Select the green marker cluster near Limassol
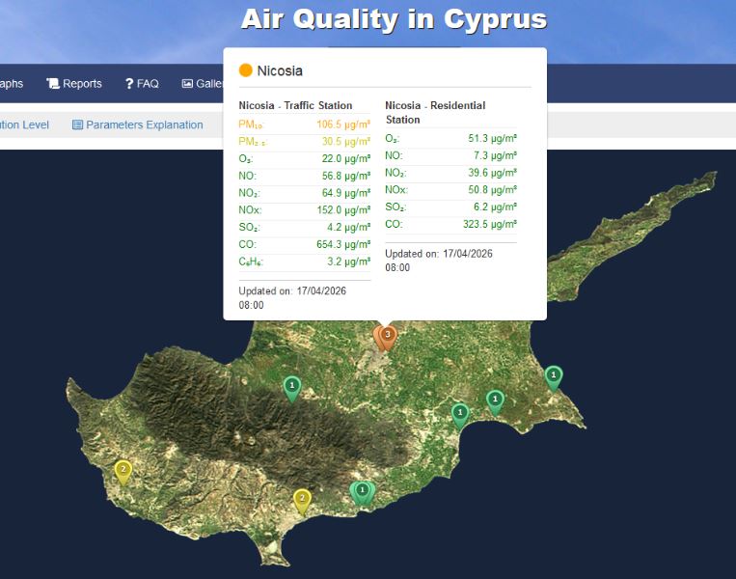This screenshot has height=579, width=736. pos(362,491)
